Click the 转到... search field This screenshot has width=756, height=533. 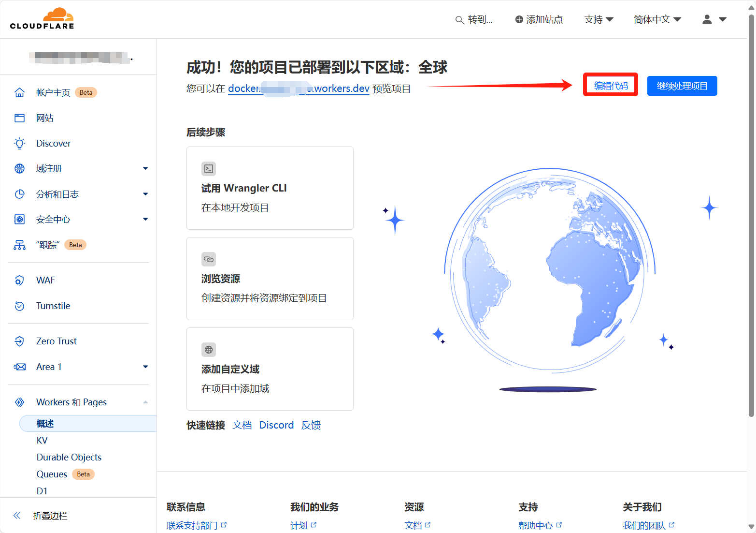click(474, 20)
